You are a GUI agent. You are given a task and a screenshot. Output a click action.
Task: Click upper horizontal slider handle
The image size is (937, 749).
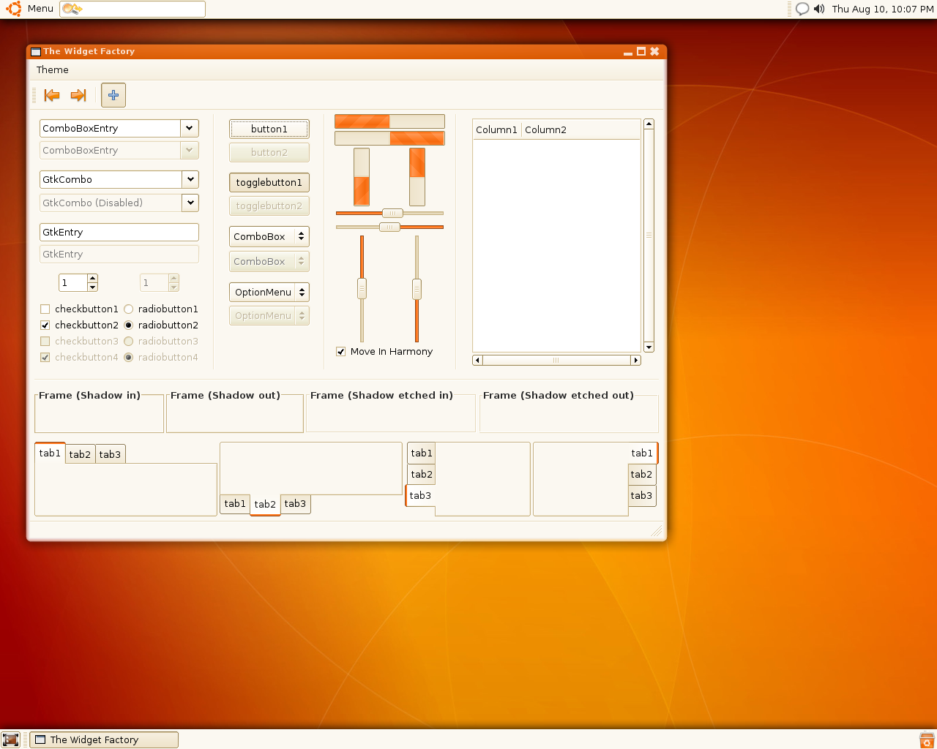(392, 213)
